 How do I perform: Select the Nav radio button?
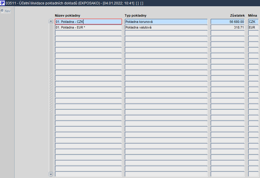click(x=2, y=11)
